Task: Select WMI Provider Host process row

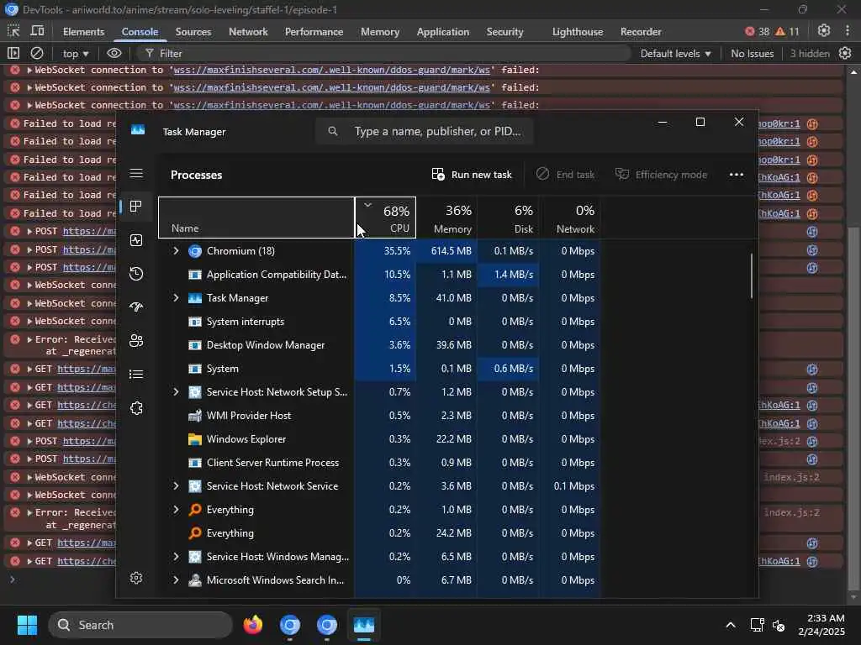Action: tap(379, 415)
